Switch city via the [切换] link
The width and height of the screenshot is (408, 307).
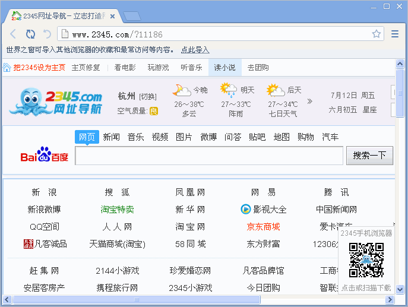coord(148,97)
